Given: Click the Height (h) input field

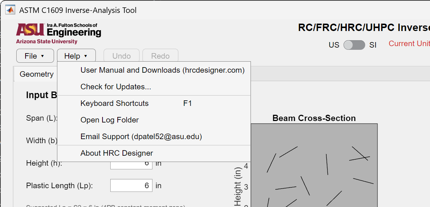Looking at the screenshot, I should (131, 165).
